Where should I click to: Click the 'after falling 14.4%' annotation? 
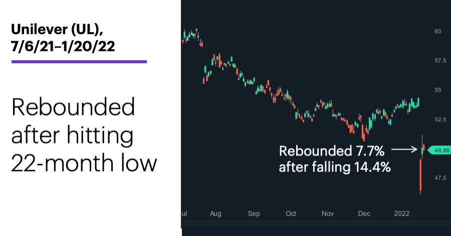[x=335, y=167]
